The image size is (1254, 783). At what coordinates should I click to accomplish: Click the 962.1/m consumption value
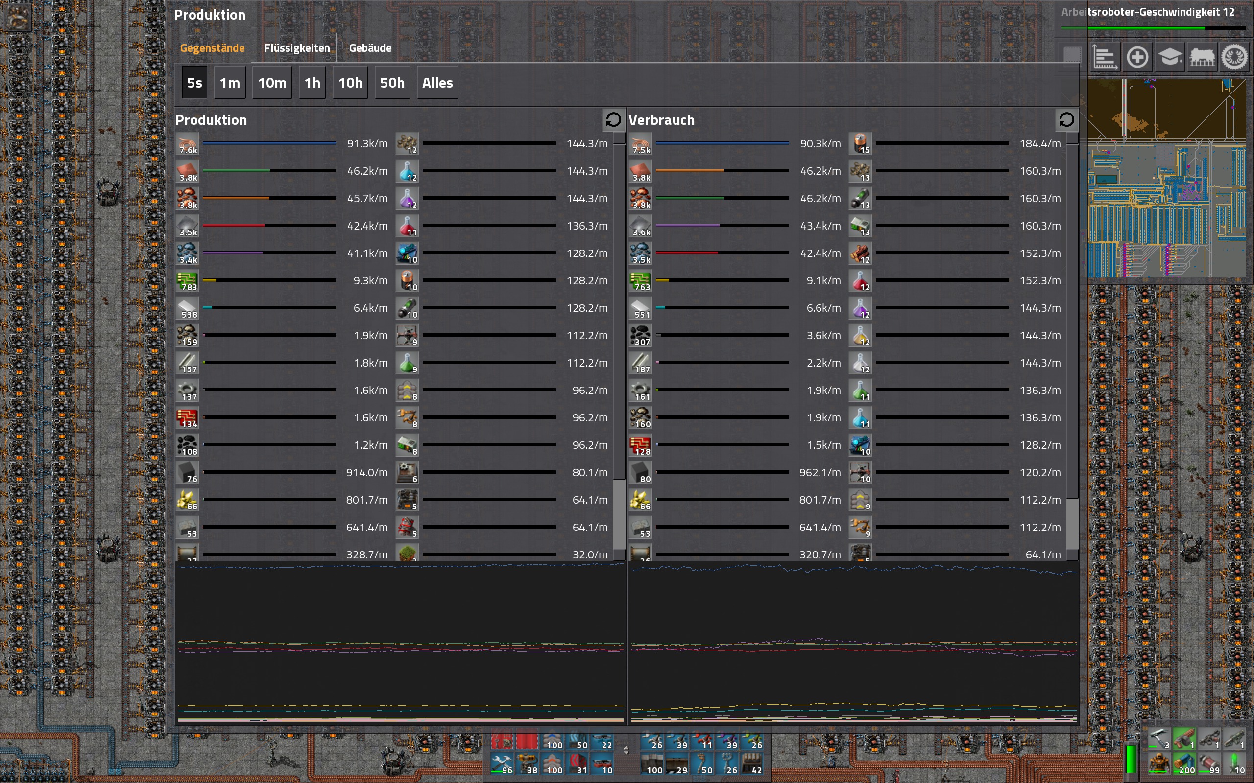tap(820, 472)
